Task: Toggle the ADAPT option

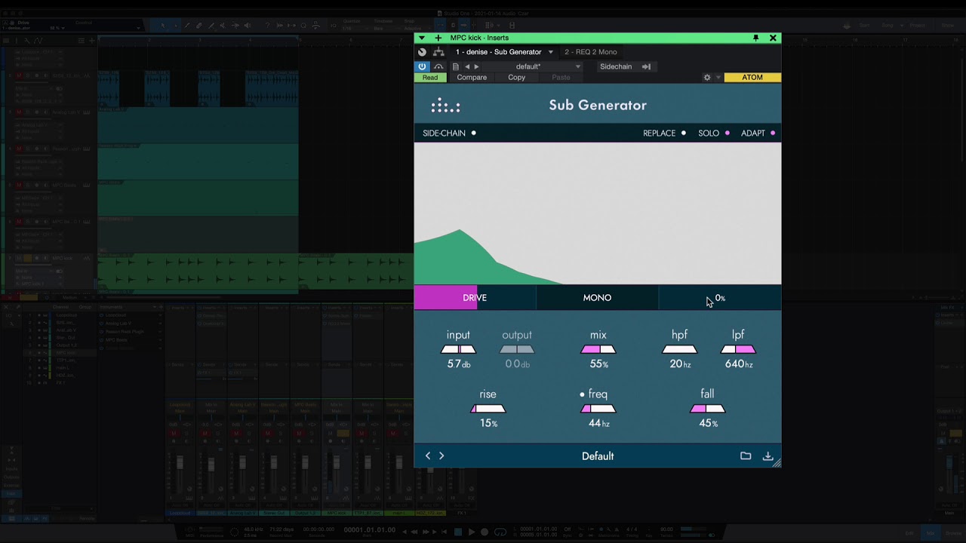Action: click(x=758, y=133)
